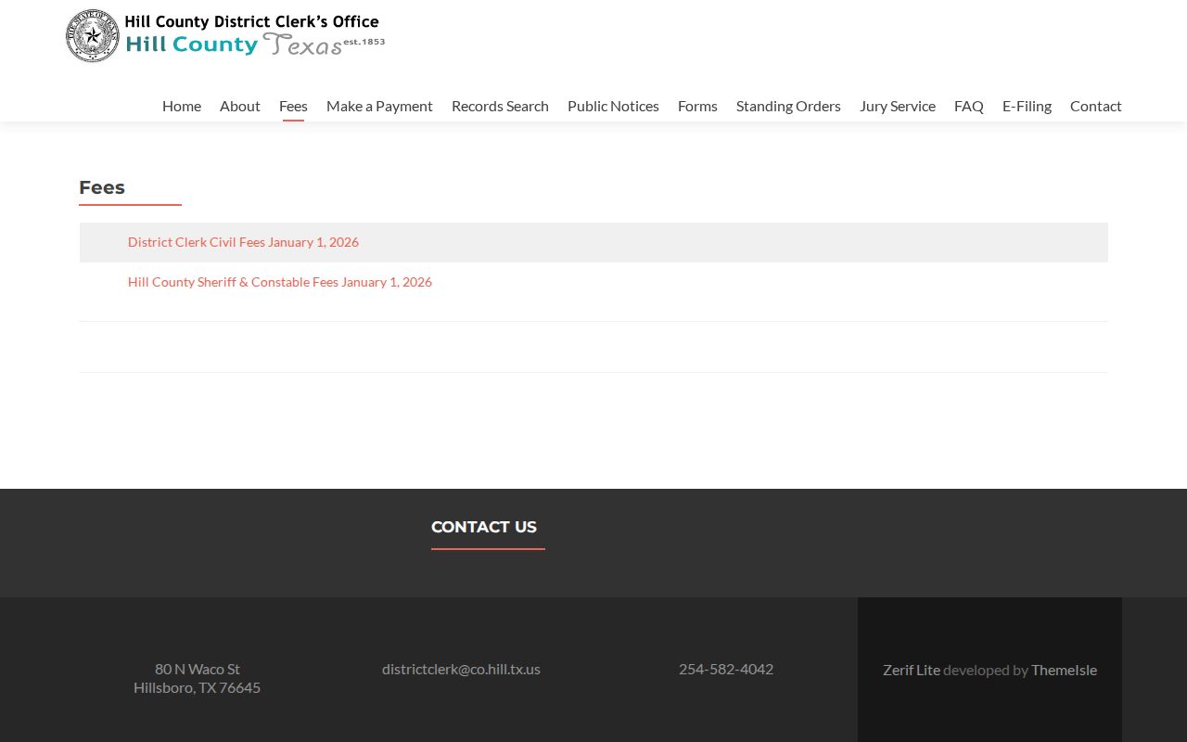1187x742 pixels.
Task: Click phone number 254-582-4042
Action: (726, 669)
